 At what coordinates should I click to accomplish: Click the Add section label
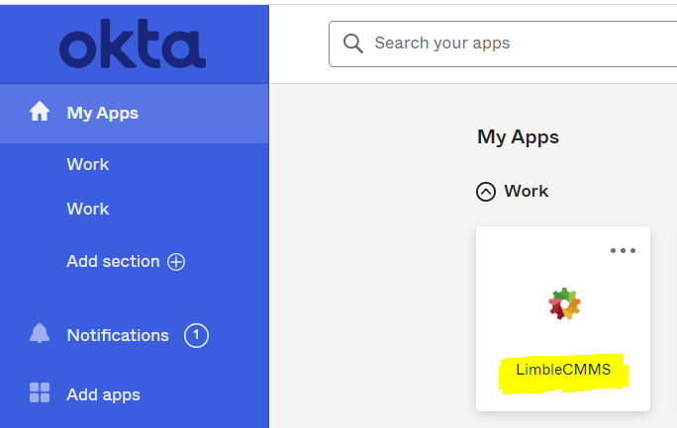tap(113, 261)
